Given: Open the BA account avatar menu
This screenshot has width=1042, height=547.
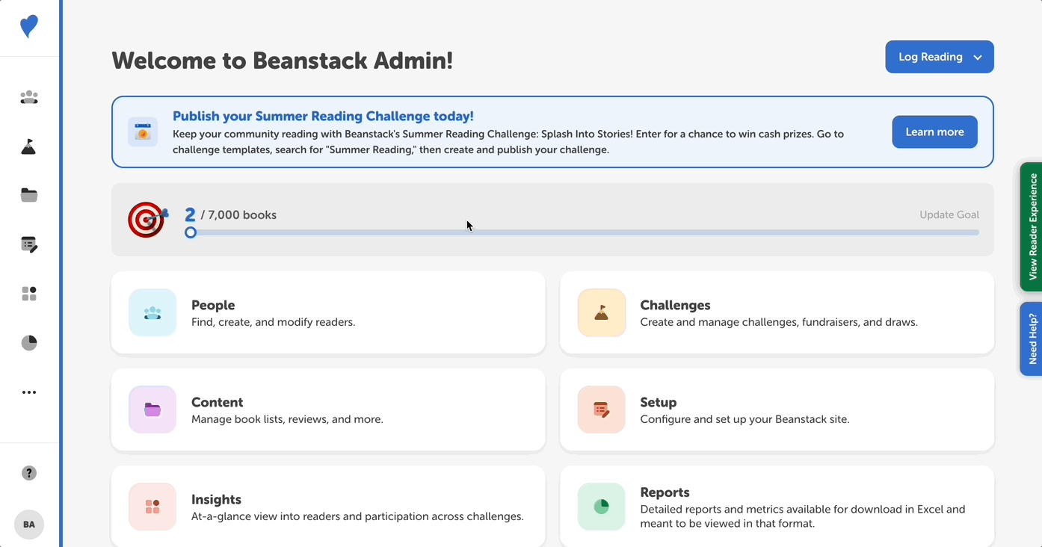Looking at the screenshot, I should click(x=28, y=525).
